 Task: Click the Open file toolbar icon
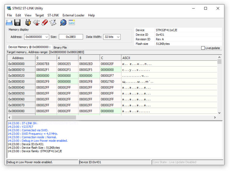pos(9,23)
